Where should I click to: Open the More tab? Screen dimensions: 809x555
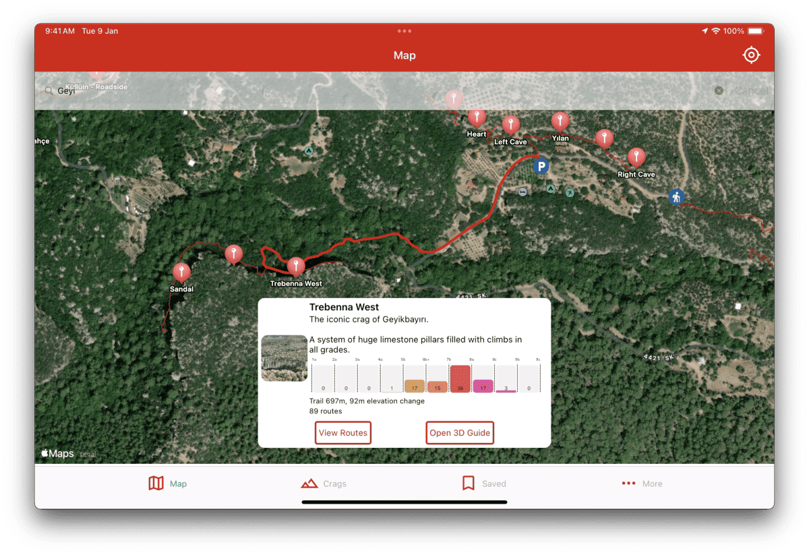coord(642,484)
